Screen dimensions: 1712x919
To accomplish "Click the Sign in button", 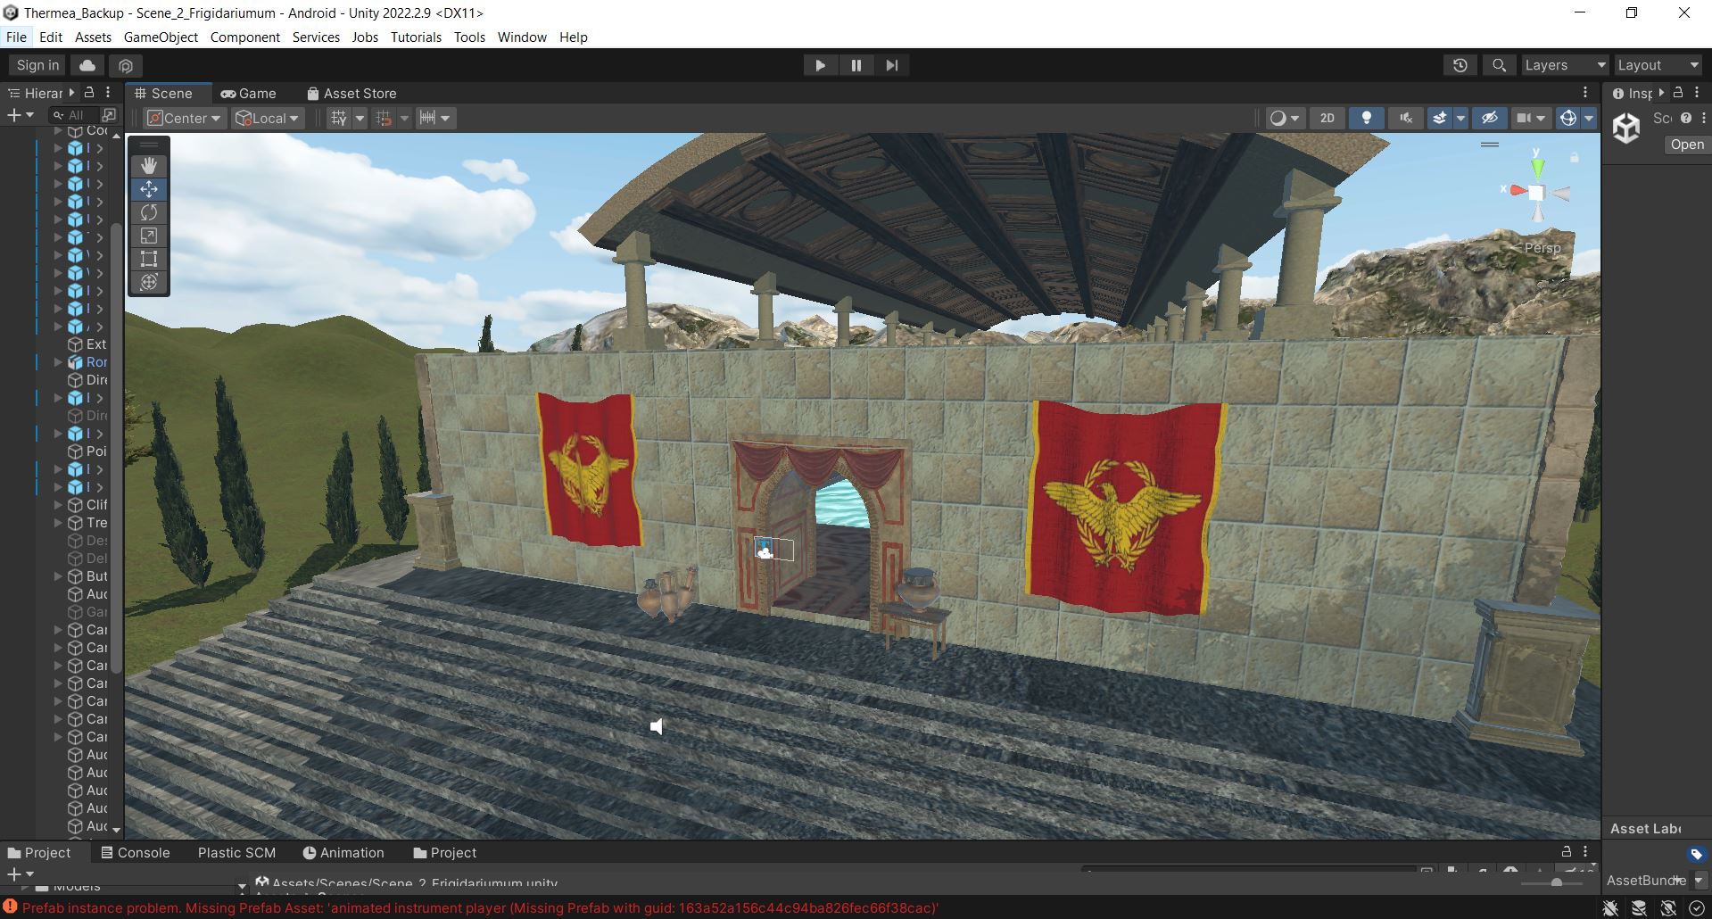I will [37, 65].
